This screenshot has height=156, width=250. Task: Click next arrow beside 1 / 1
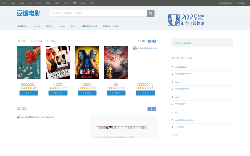click(x=154, y=109)
